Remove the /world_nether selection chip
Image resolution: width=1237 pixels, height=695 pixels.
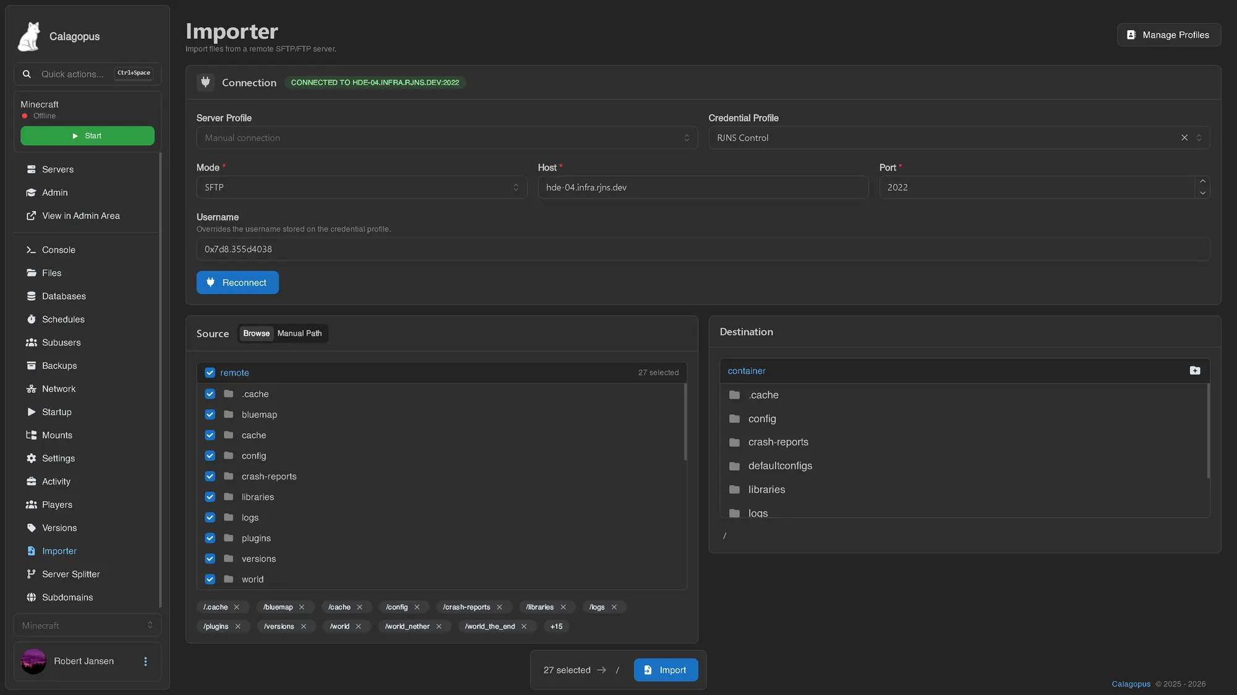click(439, 626)
